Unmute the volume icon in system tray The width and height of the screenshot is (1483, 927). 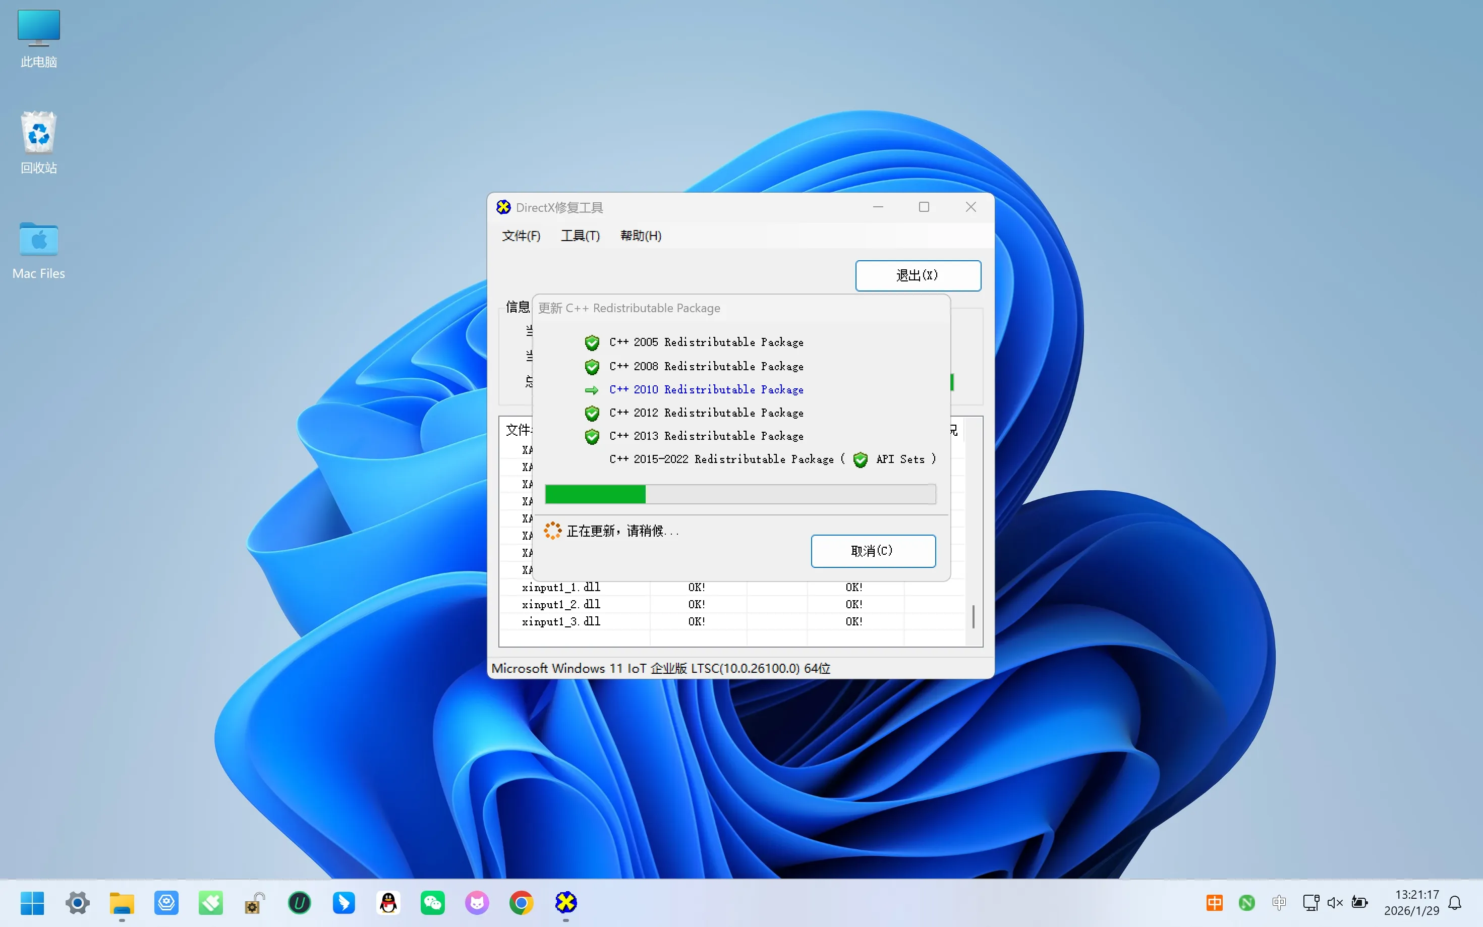(1335, 902)
